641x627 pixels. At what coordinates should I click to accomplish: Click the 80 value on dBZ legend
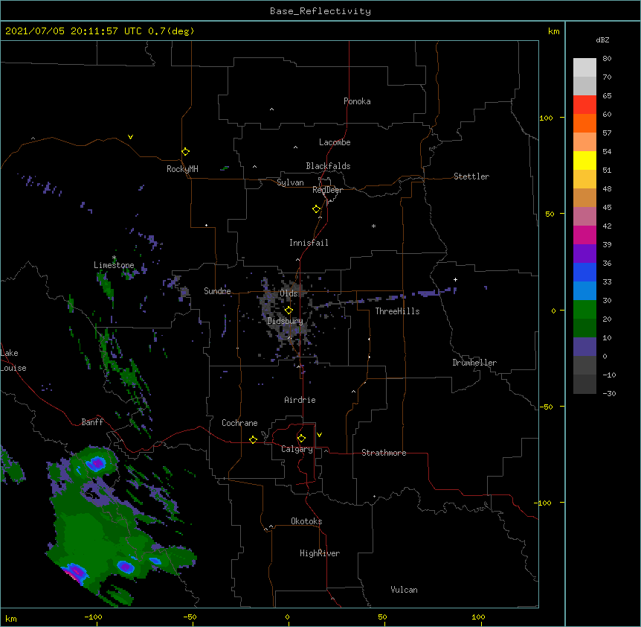click(607, 59)
